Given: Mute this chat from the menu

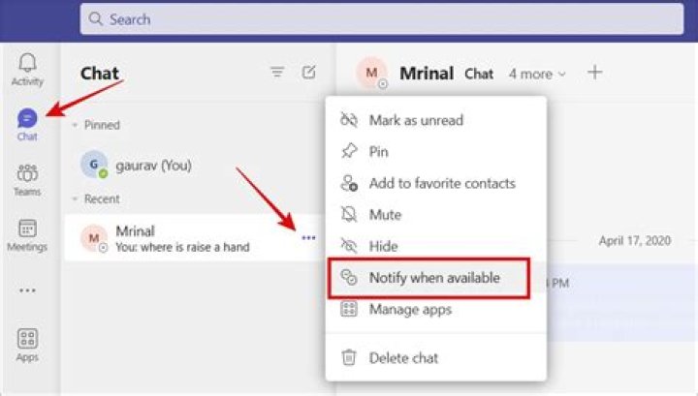Looking at the screenshot, I should [x=435, y=215].
